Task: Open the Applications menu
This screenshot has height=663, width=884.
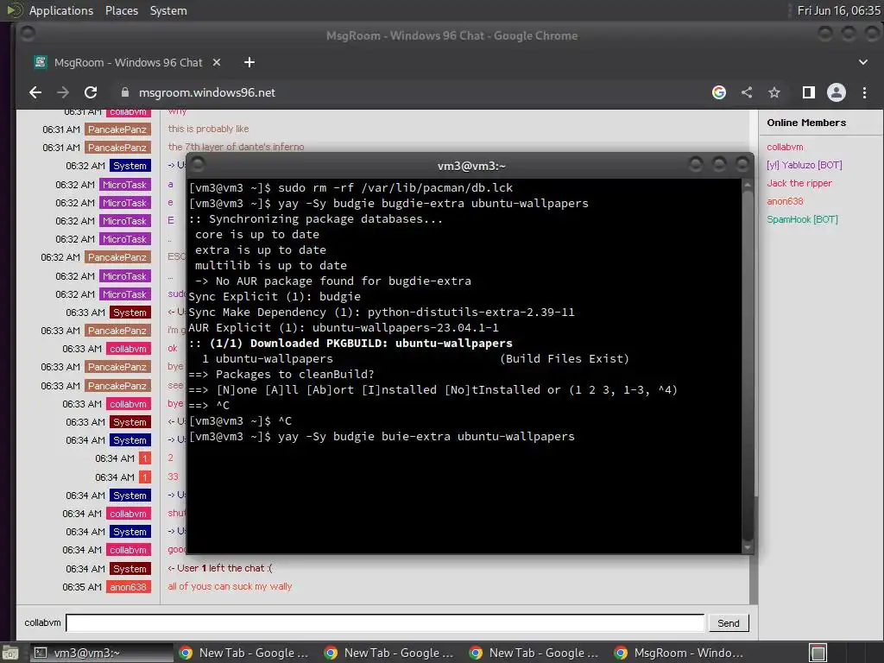Action: pos(61,10)
